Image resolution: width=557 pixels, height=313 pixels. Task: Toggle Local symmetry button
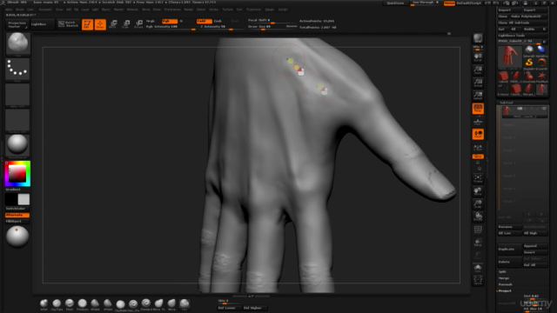point(478,134)
